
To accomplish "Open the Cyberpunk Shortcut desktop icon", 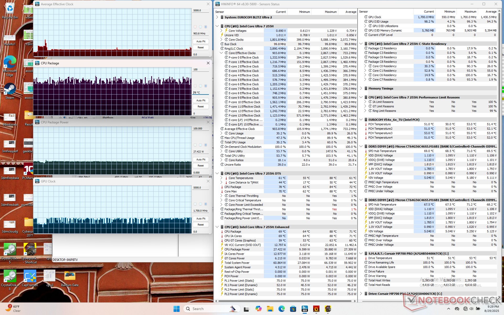I will (x=30, y=253).
